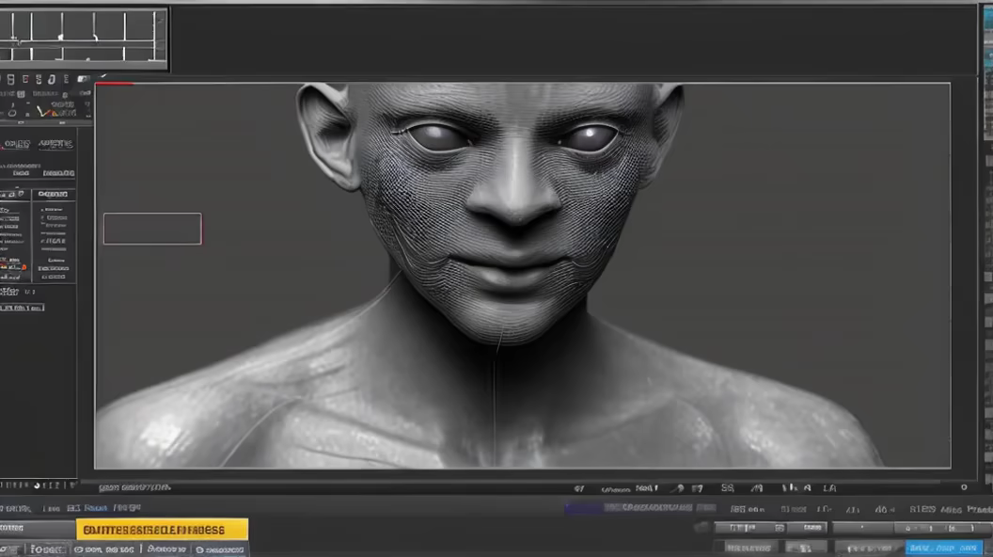Viewport: 993px width, 557px height.
Task: Click the small circle icon below viewport's right edge
Action: point(964,487)
